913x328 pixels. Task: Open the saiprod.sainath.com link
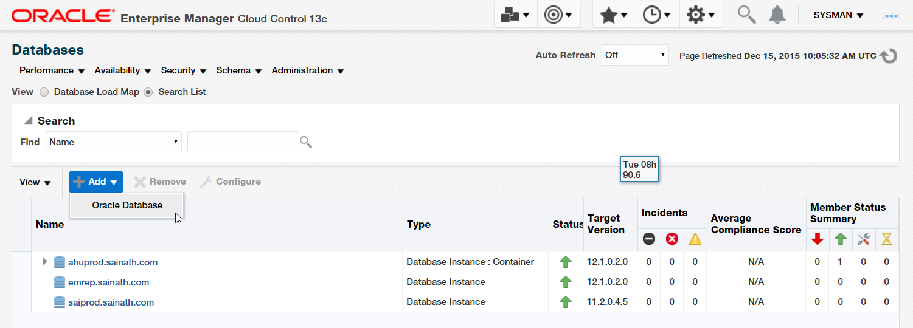[x=111, y=302]
